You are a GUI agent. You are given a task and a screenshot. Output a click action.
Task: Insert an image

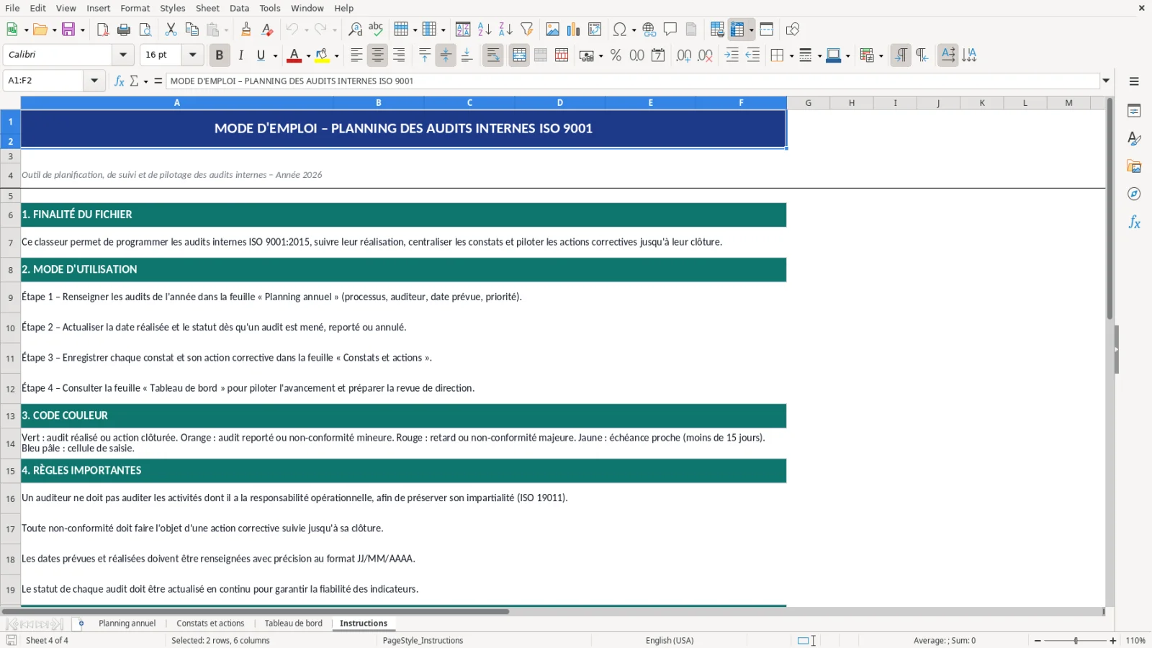pyautogui.click(x=552, y=30)
